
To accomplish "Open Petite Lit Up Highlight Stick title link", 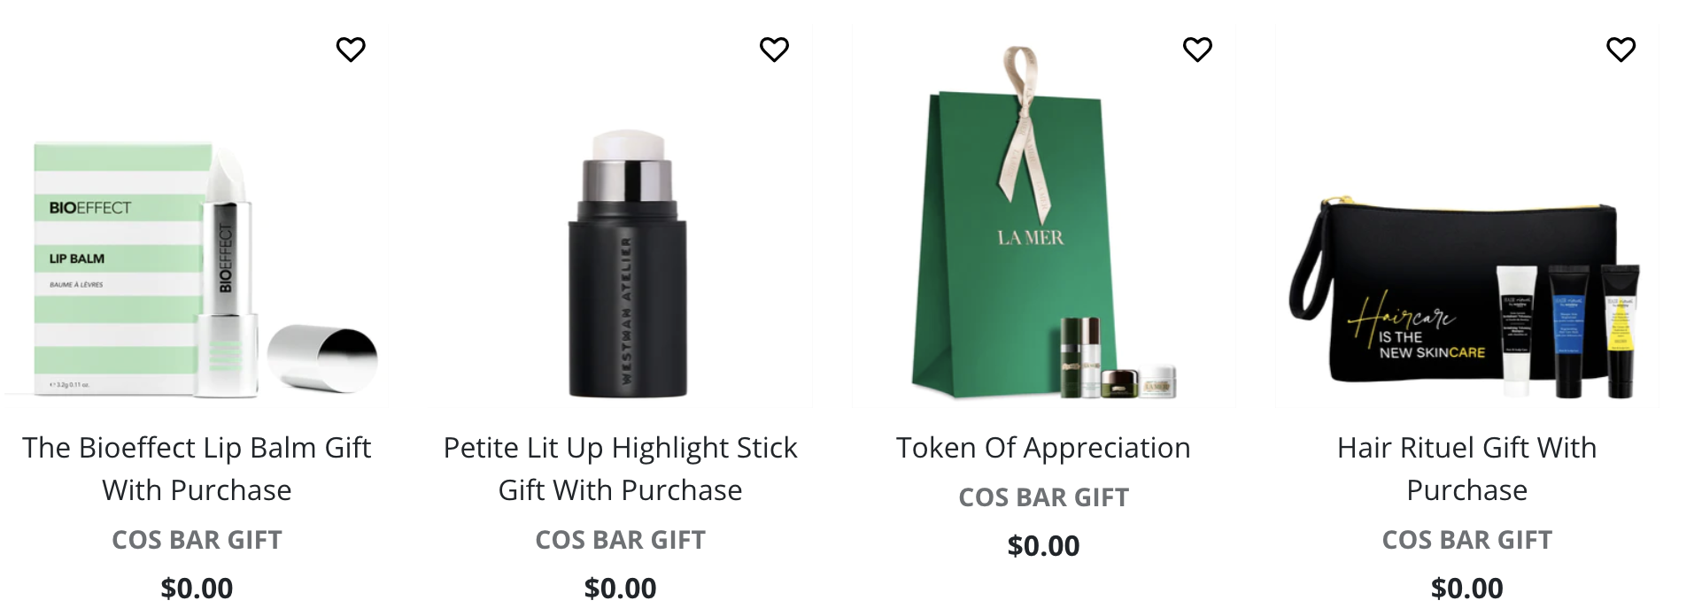I will (620, 469).
